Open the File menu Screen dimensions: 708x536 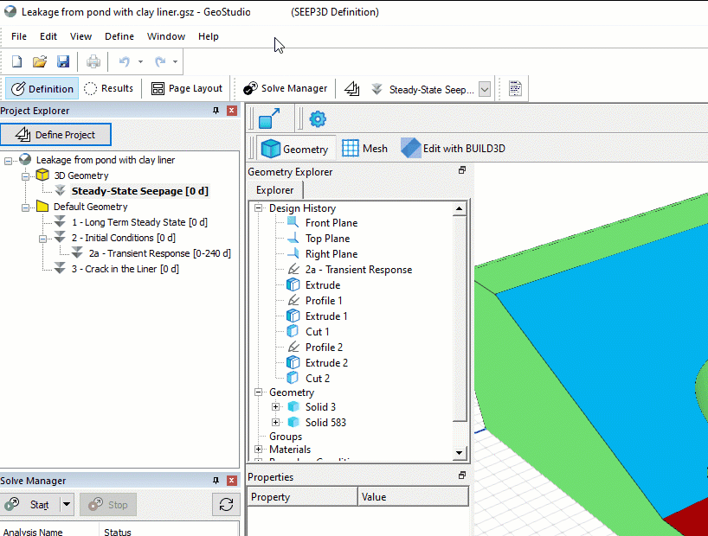(19, 36)
